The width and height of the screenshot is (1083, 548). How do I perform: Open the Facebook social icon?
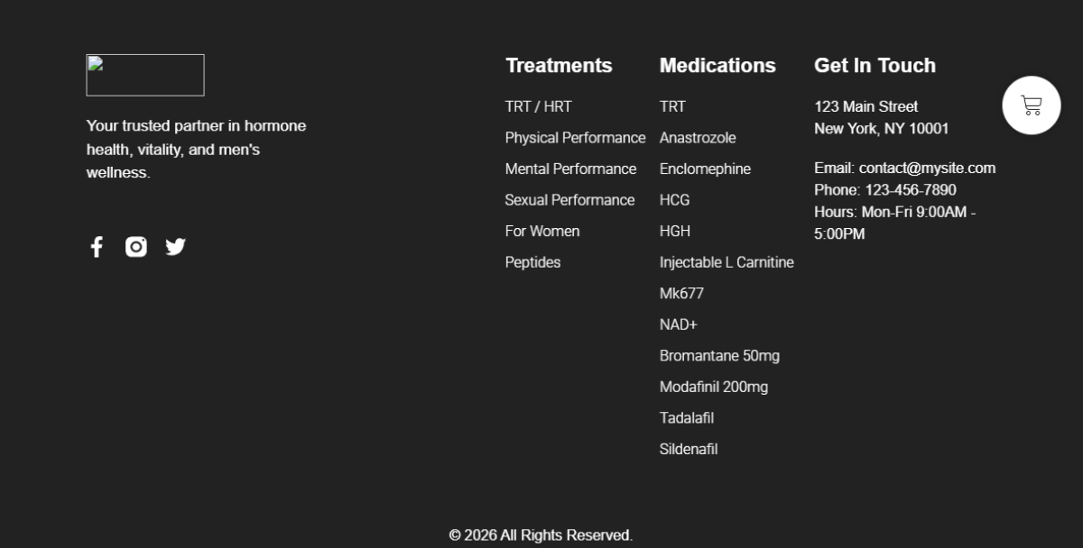pyautogui.click(x=97, y=247)
